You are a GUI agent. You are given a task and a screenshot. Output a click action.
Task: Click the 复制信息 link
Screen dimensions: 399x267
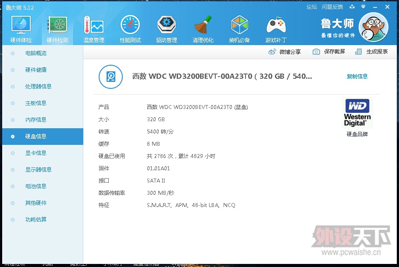357,77
